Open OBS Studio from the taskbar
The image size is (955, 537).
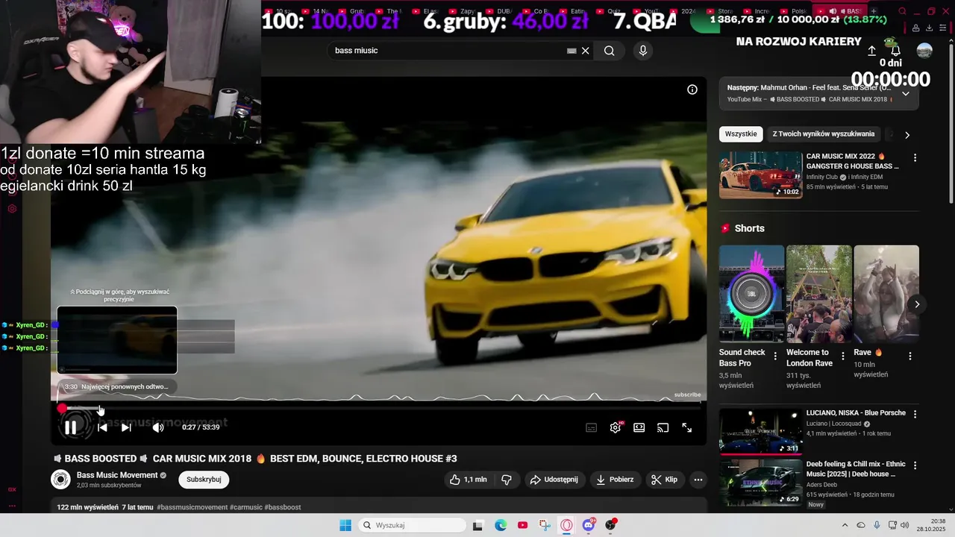(x=611, y=525)
